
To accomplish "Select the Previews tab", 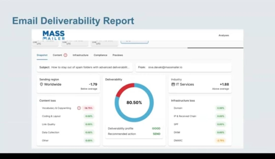I will point(118,55).
